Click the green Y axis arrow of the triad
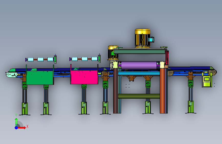The width and height of the screenshot is (222, 144). pyautogui.click(x=16, y=122)
